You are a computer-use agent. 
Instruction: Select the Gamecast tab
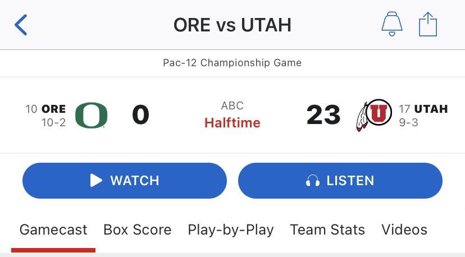(x=53, y=230)
